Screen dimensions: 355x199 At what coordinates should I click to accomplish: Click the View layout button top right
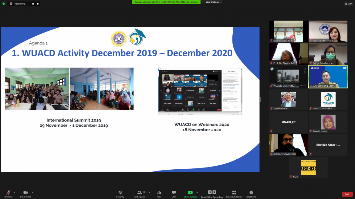click(348, 4)
